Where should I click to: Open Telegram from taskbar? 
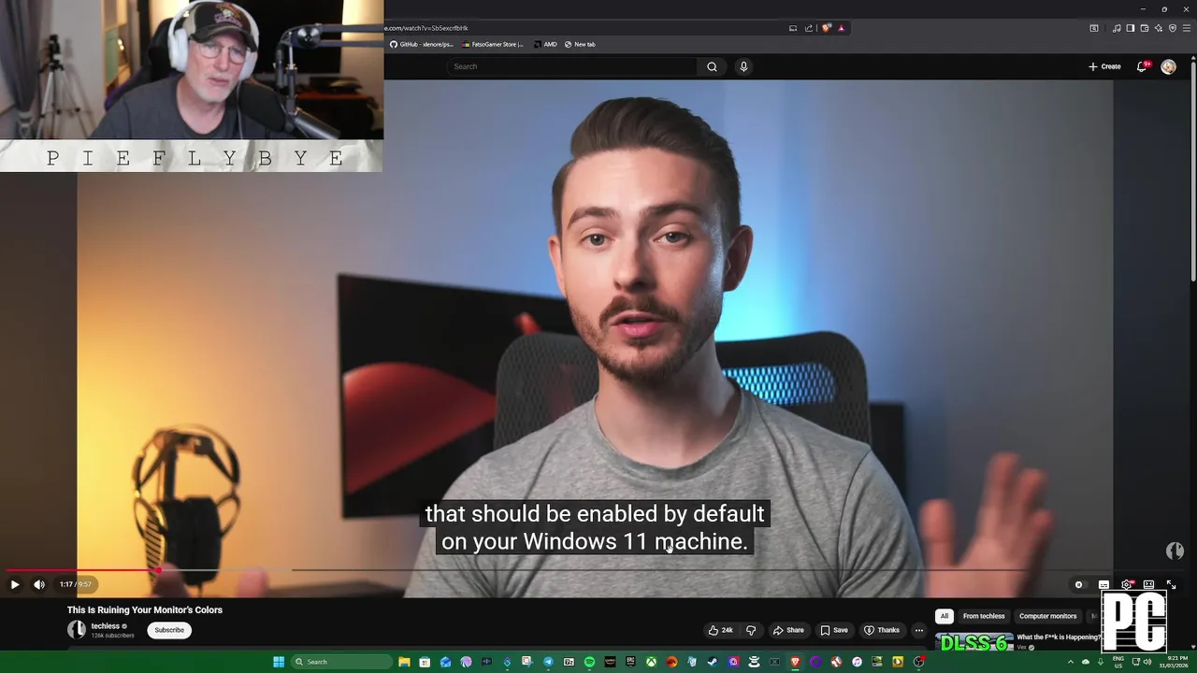click(549, 662)
